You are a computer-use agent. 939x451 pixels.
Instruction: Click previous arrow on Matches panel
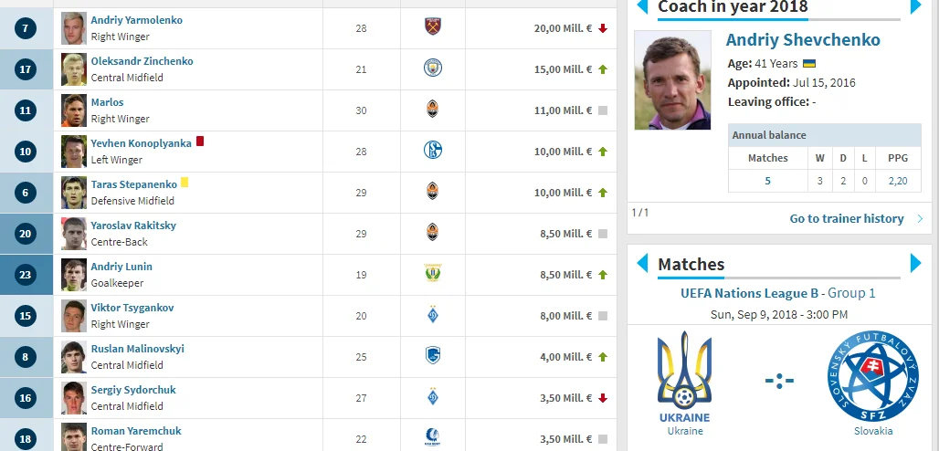click(x=641, y=264)
